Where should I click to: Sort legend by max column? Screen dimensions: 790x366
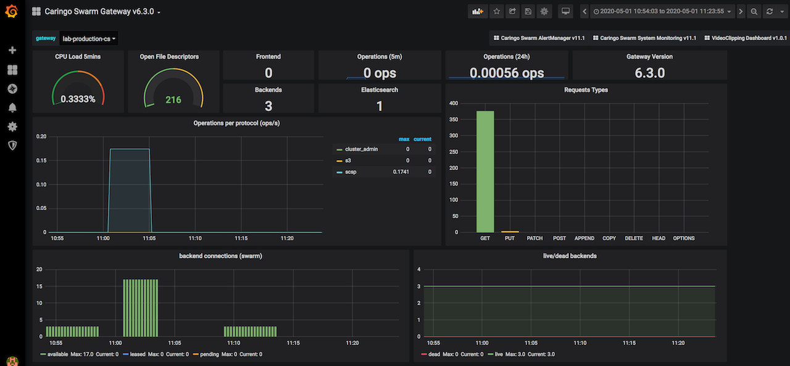point(404,139)
